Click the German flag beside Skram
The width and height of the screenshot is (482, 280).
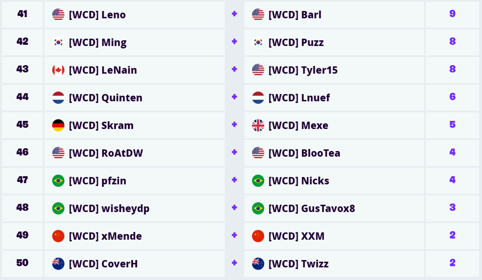58,125
